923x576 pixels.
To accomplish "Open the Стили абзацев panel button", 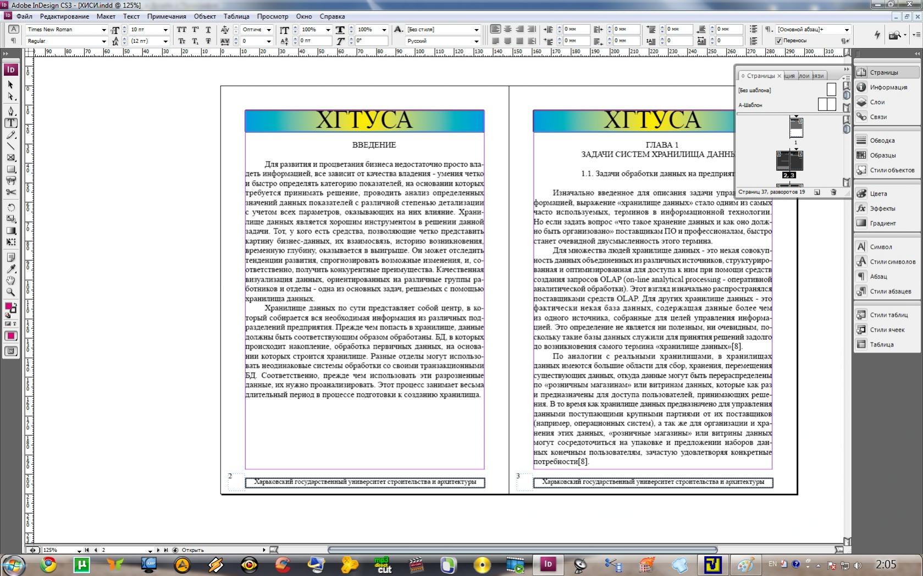I will point(886,292).
